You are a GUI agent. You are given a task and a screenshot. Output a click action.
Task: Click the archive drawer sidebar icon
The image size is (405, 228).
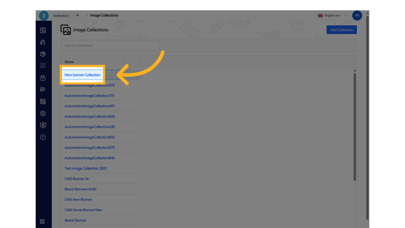coord(43,78)
